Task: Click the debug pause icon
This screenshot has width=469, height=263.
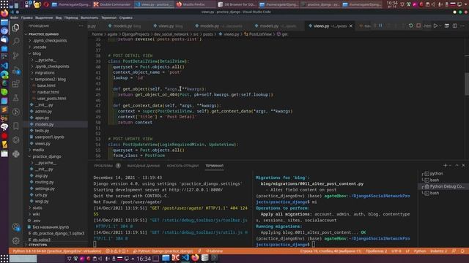Action: tap(380, 26)
